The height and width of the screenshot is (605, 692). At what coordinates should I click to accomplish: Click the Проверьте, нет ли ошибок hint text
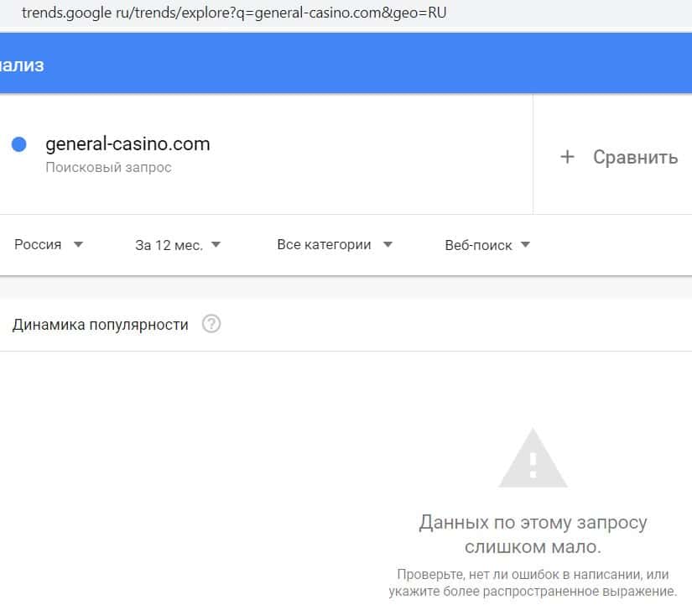pos(533,583)
